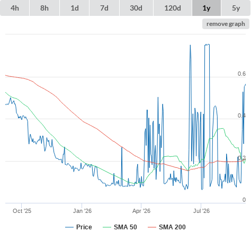Click the blue Price legend line swatch

tap(69, 227)
